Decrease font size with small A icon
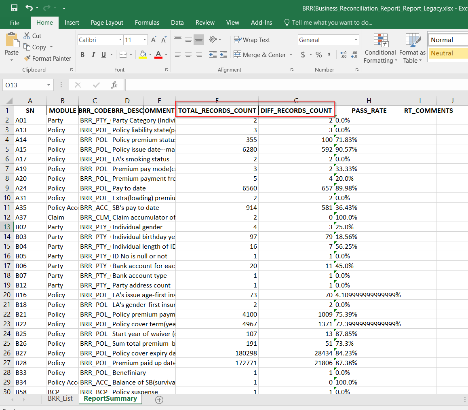Image resolution: width=468 pixels, height=410 pixels. click(164, 40)
